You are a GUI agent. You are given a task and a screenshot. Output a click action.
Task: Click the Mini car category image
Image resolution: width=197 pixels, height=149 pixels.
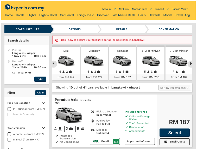tap(66, 61)
